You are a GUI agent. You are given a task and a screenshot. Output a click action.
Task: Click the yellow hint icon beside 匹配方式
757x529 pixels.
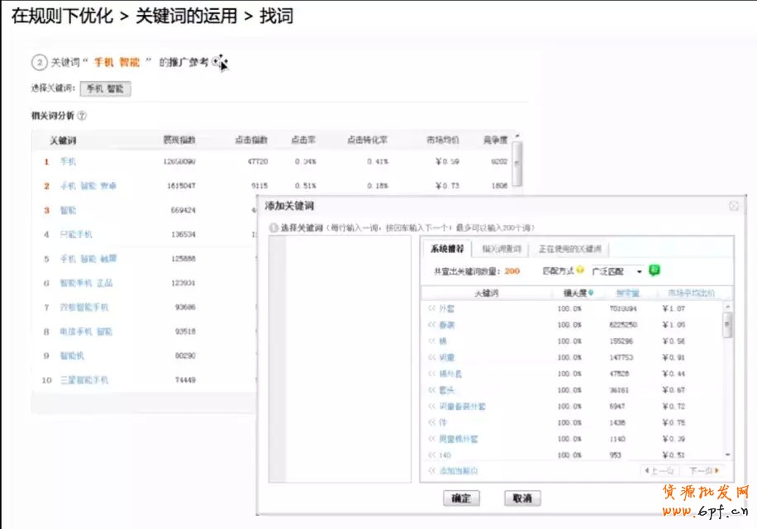tap(580, 271)
